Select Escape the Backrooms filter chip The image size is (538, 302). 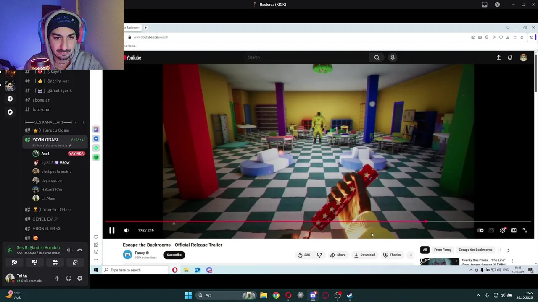475,250
